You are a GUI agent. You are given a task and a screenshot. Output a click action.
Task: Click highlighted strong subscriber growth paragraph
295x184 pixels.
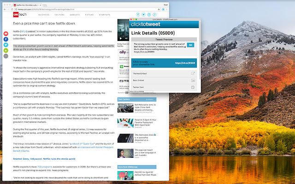(x=64, y=47)
